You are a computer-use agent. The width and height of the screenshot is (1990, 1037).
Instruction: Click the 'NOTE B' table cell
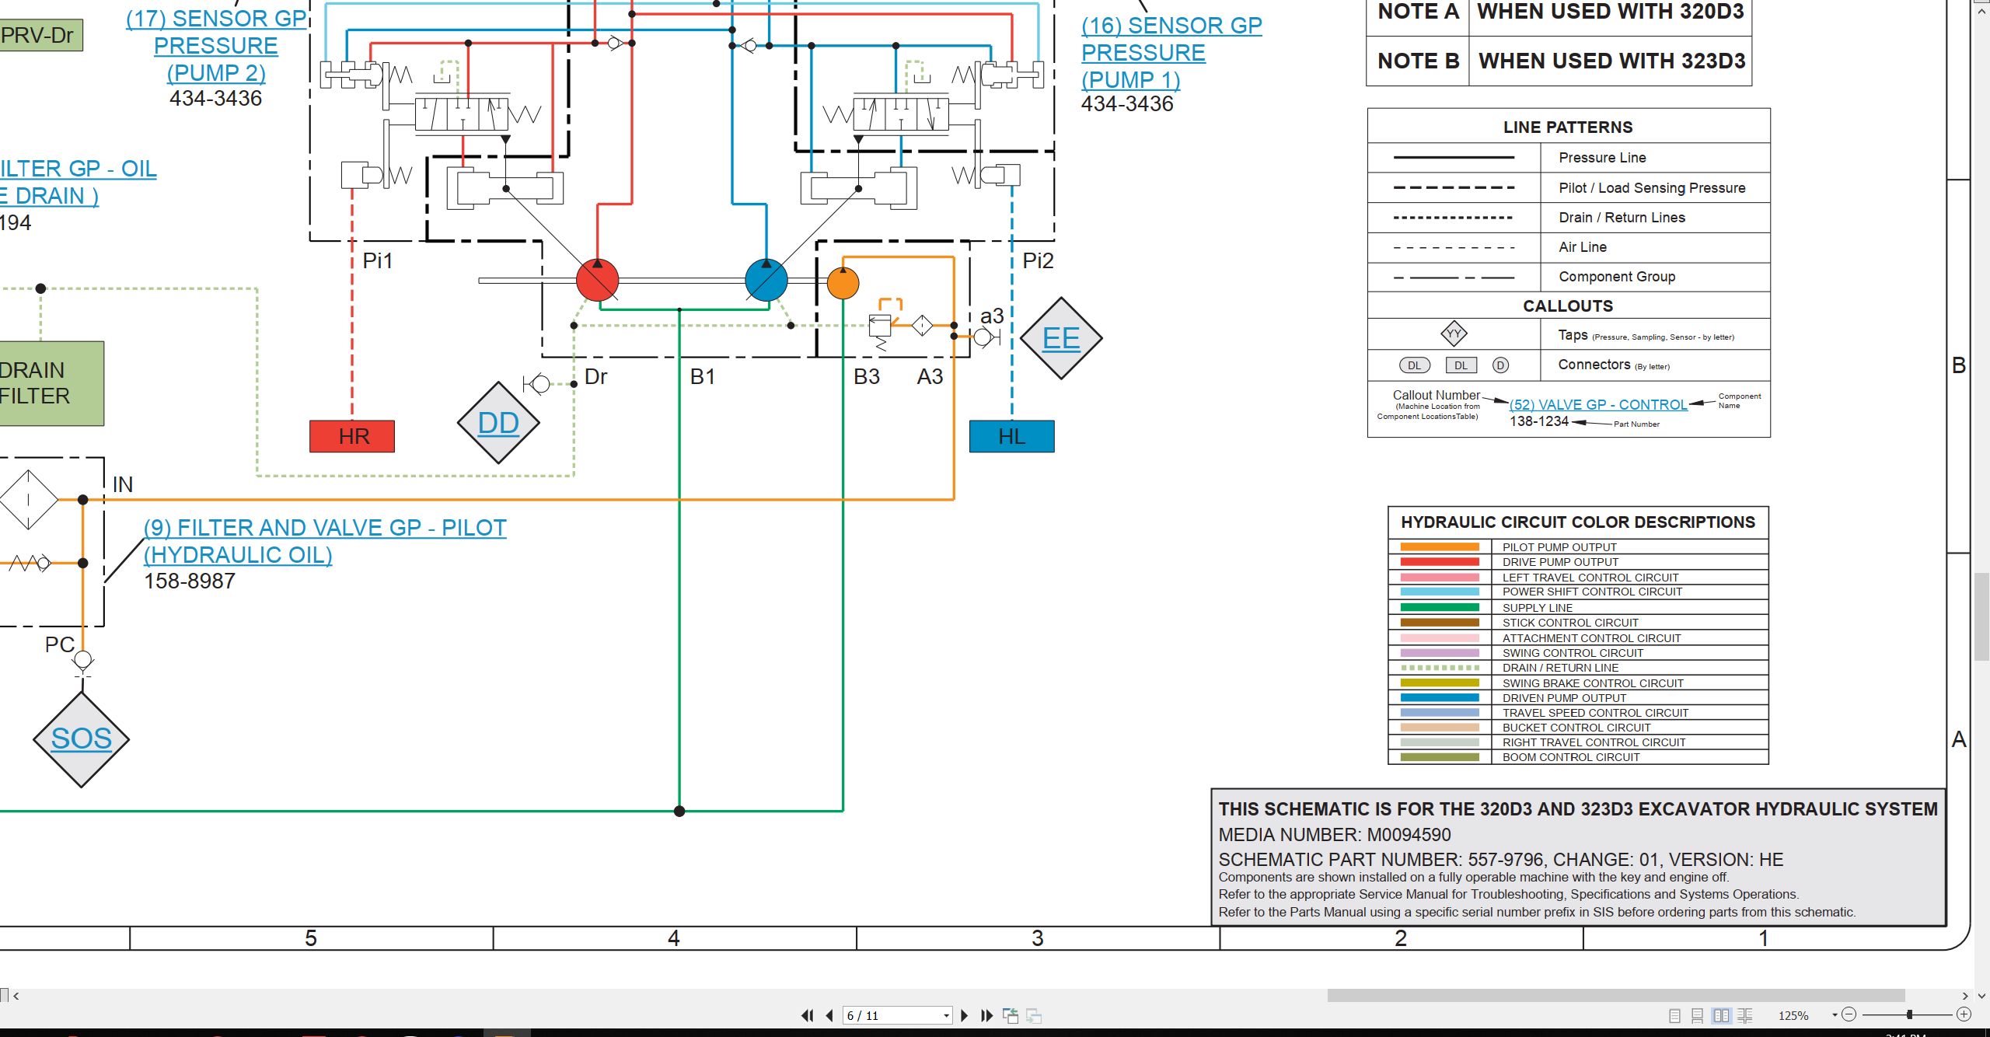pyautogui.click(x=1418, y=61)
